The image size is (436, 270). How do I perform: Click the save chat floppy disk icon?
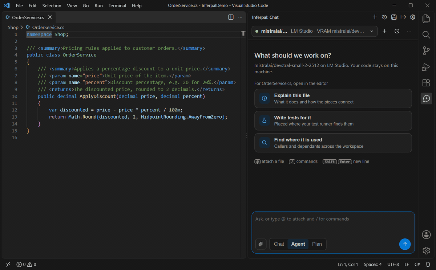tap(394, 17)
